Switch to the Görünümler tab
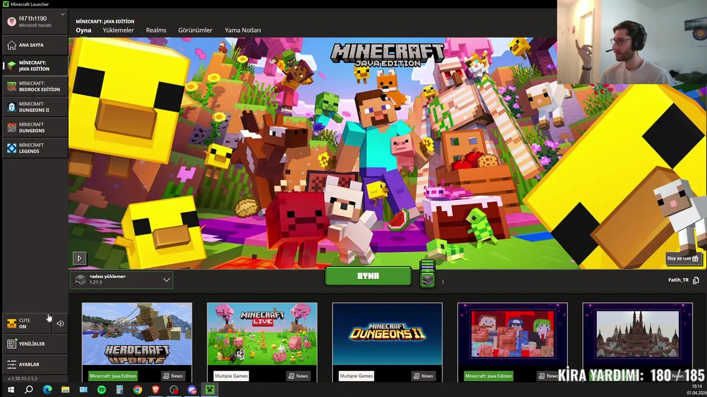This screenshot has height=397, width=707. [195, 30]
